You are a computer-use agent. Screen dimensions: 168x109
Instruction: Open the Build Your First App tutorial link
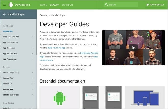tap(57, 48)
